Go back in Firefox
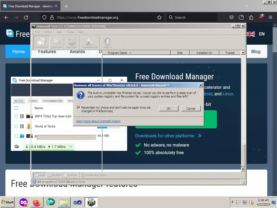The height and width of the screenshot is (208, 277). (6, 17)
